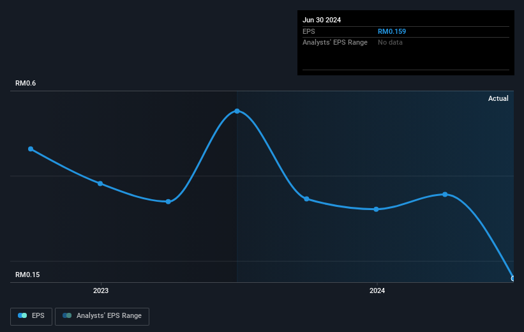Toggle the Analysts' EPS Range legend button
The width and height of the screenshot is (524, 332).
[102, 316]
